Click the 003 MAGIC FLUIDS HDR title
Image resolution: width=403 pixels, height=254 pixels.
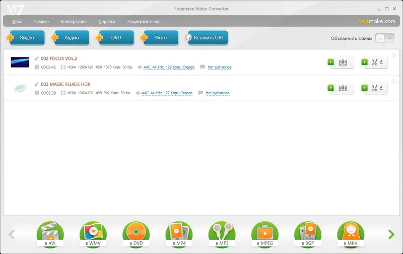[x=65, y=84]
